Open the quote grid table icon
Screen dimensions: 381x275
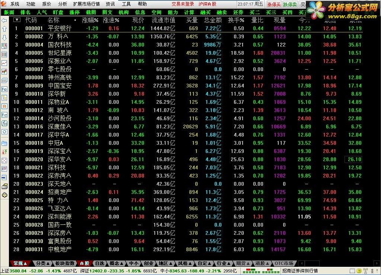coord(4,54)
